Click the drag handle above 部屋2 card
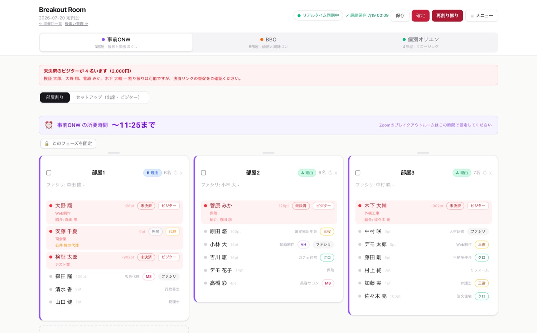Screen dimensions: 537x333 pyautogui.click(x=268, y=153)
